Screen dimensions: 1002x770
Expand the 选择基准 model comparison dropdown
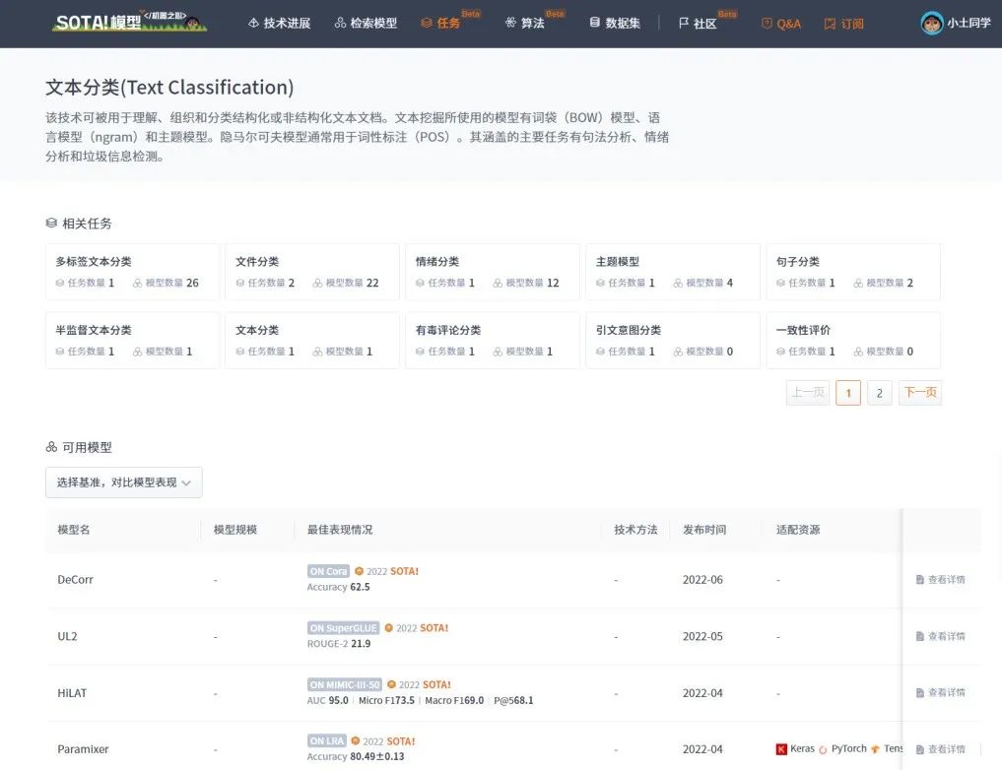point(123,482)
